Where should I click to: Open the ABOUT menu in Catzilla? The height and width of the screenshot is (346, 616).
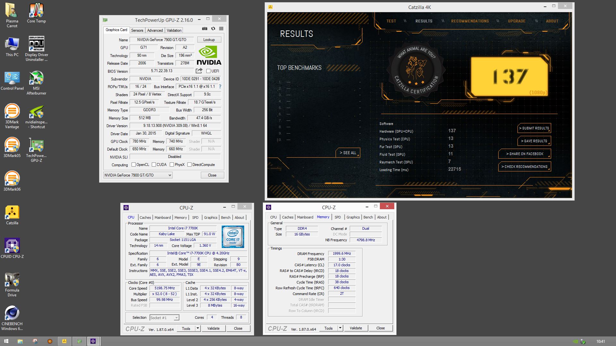pyautogui.click(x=552, y=21)
